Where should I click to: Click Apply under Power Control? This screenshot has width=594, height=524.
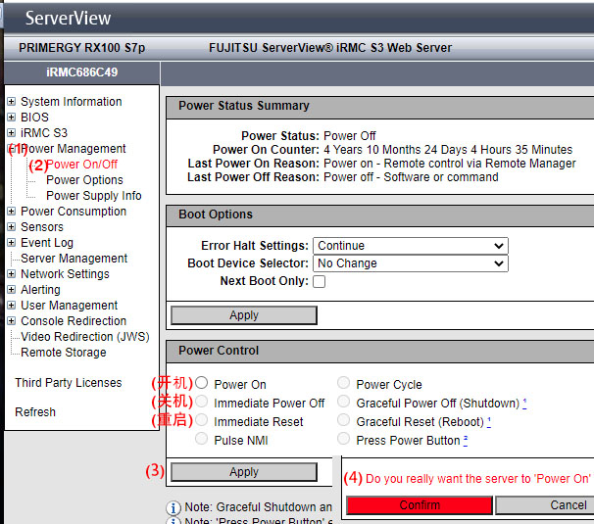pos(244,472)
